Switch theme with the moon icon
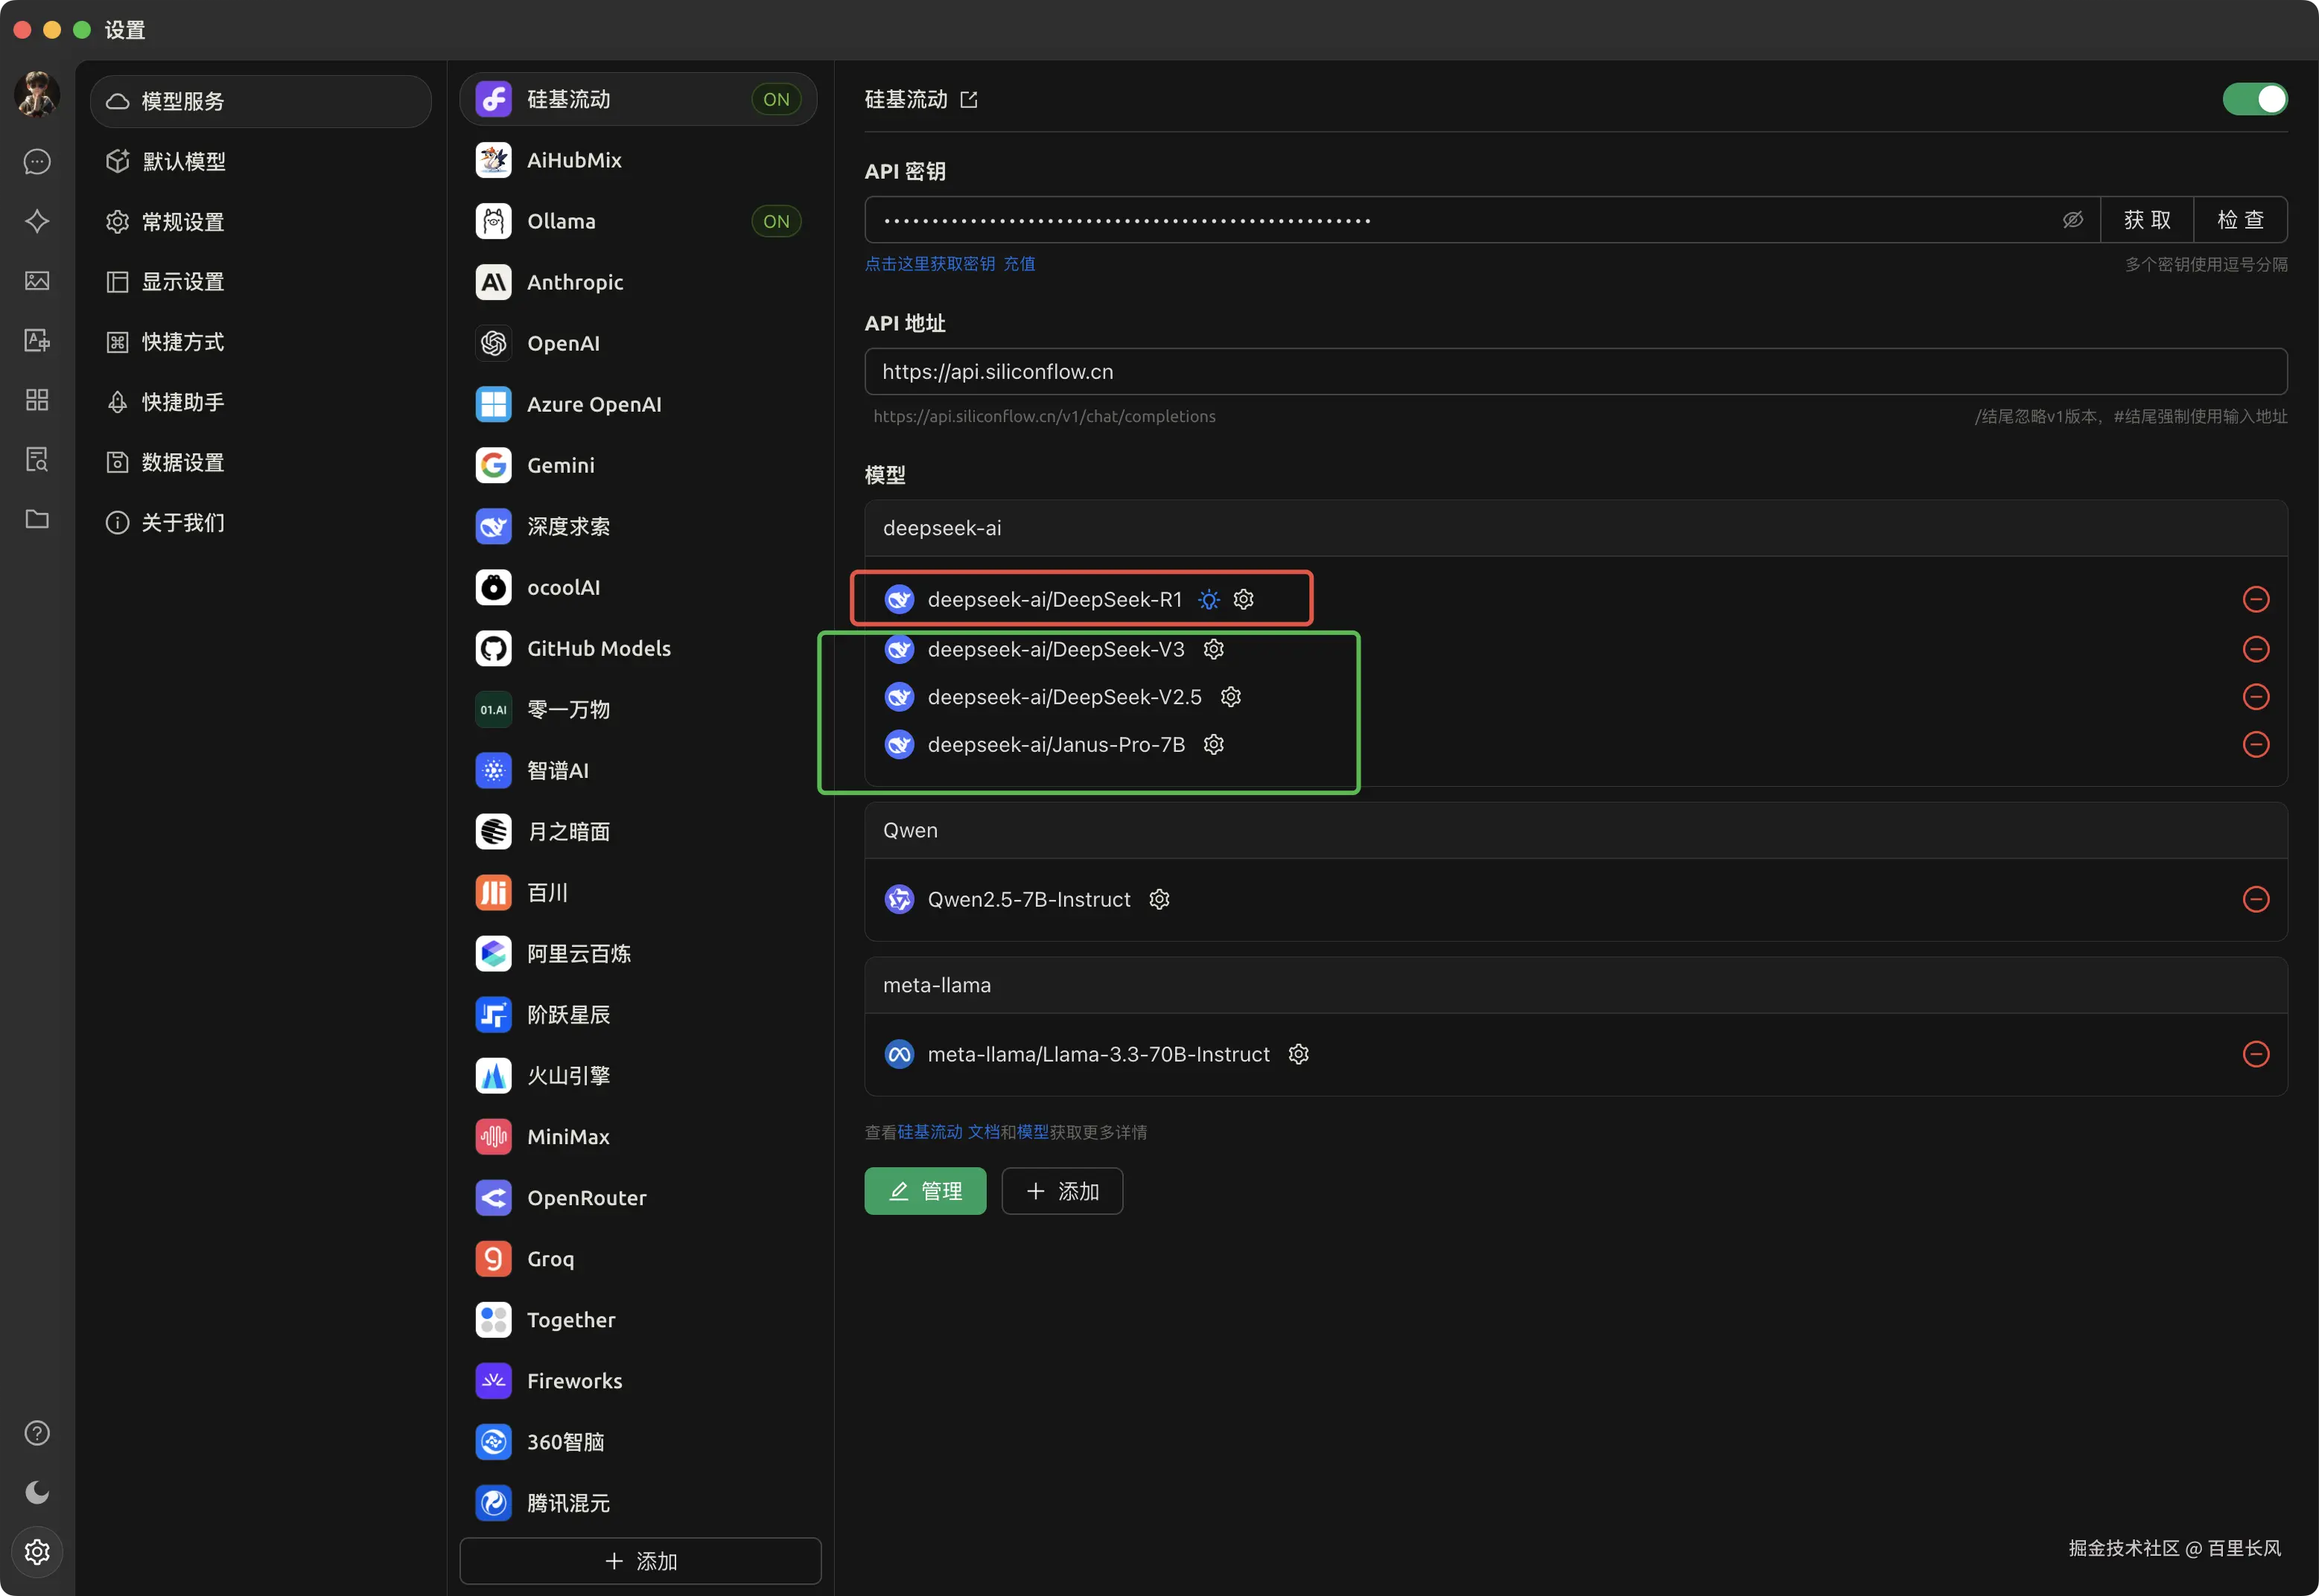2319x1596 pixels. coord(37,1492)
